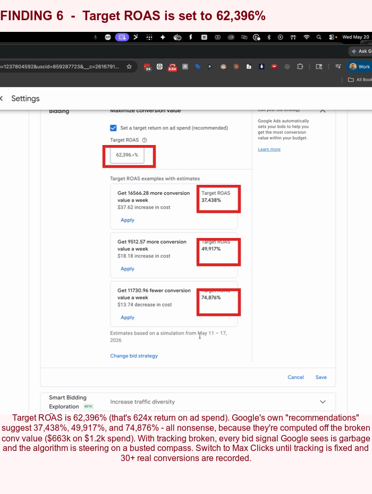
Task: Click the white document extension icon
Action: pyautogui.click(x=249, y=66)
